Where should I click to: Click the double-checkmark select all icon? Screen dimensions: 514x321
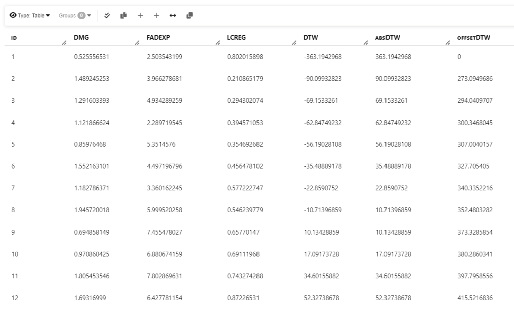tap(107, 16)
